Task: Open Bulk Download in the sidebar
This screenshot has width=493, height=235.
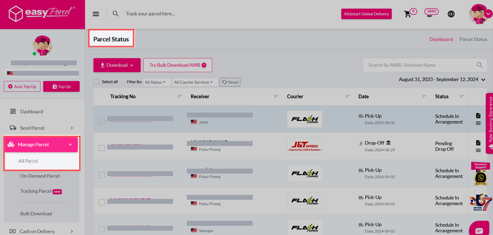Action: [x=36, y=214]
